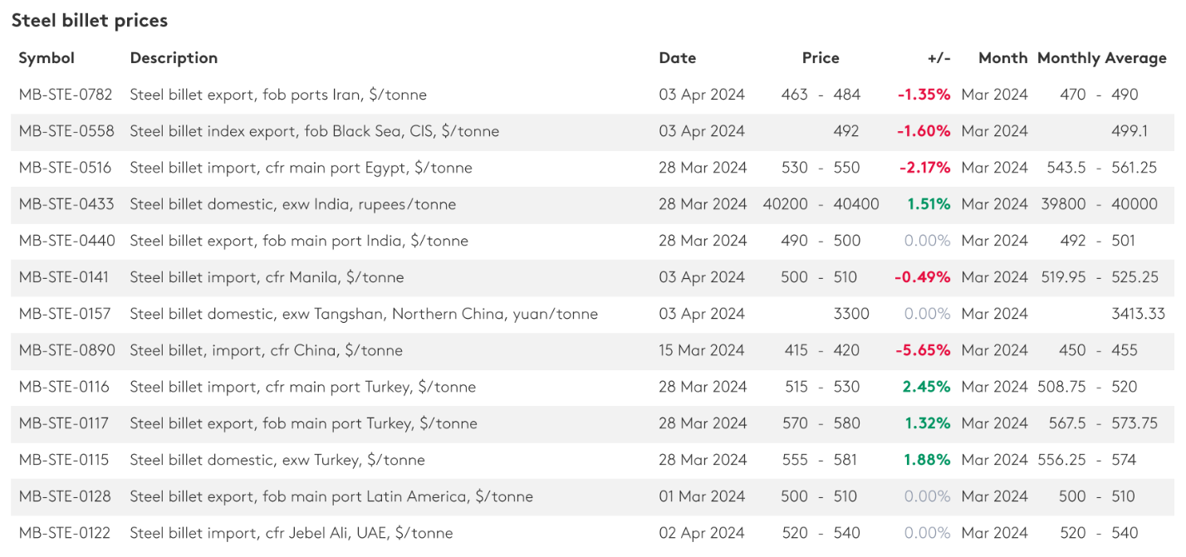Image resolution: width=1186 pixels, height=557 pixels.
Task: Select Tangshan Northern China billet description
Action: point(364,314)
